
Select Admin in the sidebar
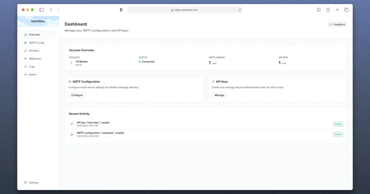coord(32,75)
